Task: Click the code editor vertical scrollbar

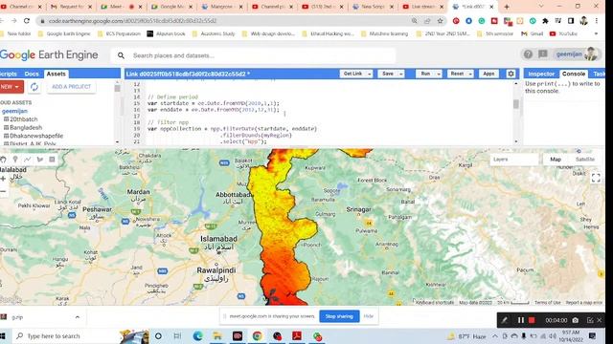Action: (x=516, y=104)
